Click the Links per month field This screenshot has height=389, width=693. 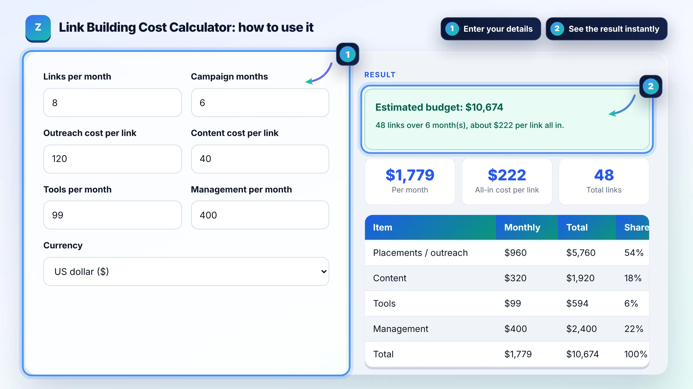112,103
